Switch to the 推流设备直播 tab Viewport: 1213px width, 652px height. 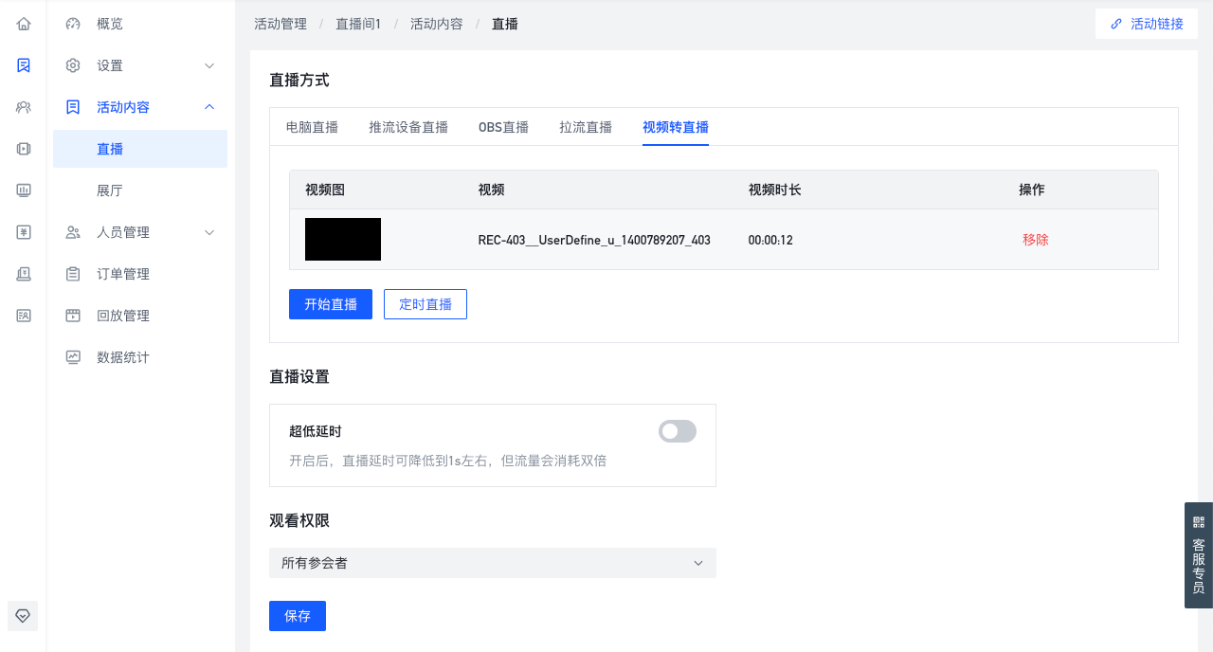(x=408, y=127)
